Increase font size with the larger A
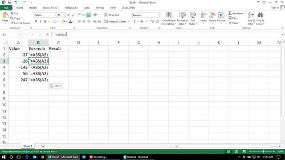285x160 pixels. [x=69, y=15]
